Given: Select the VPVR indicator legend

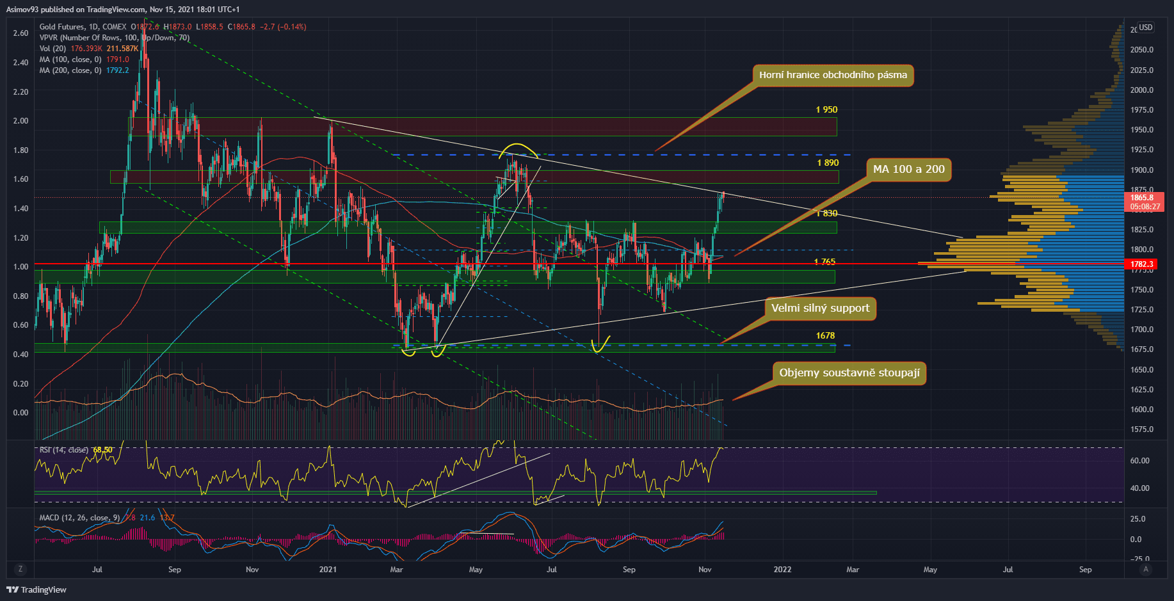Looking at the screenshot, I should coord(114,38).
